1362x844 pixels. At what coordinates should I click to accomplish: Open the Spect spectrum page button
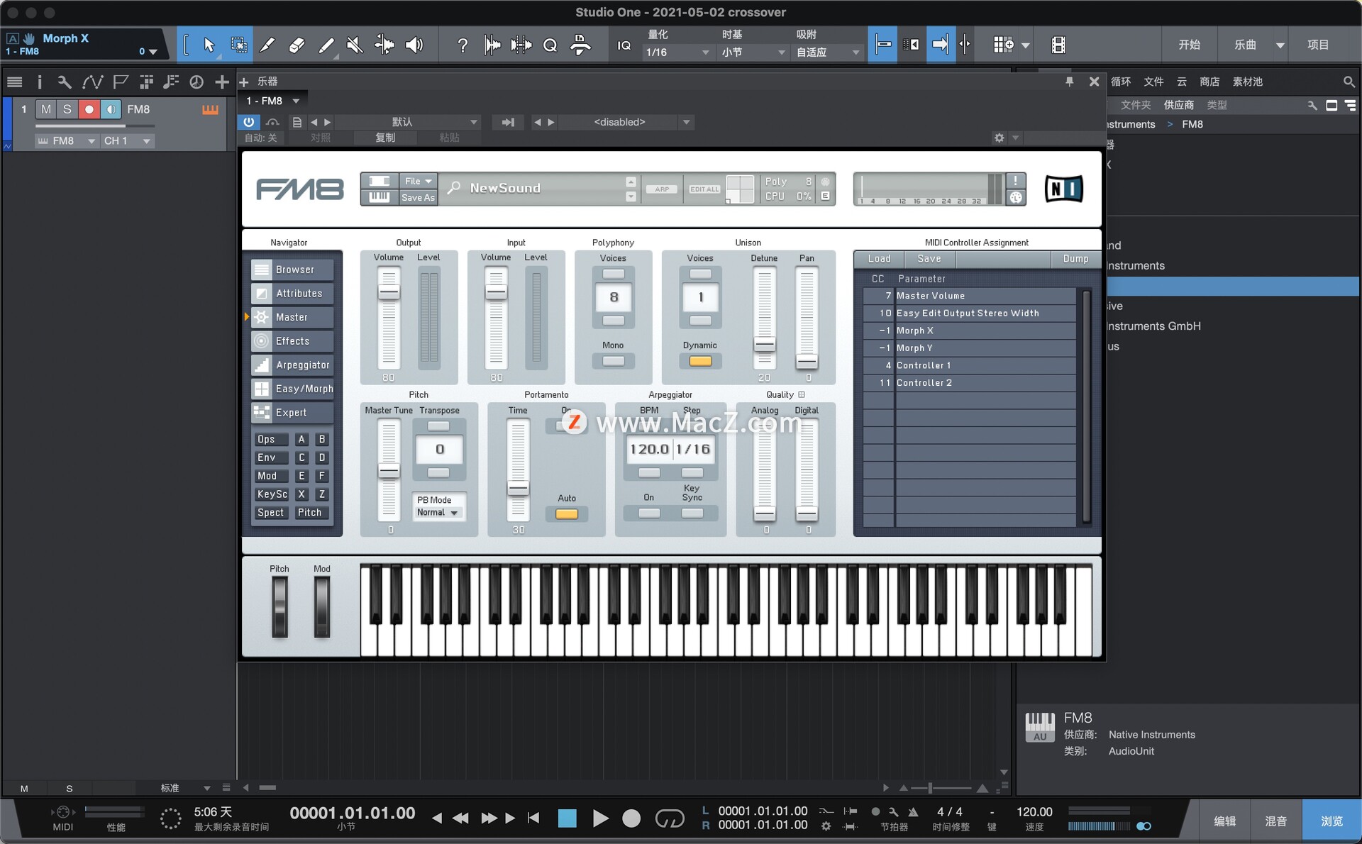coord(270,513)
